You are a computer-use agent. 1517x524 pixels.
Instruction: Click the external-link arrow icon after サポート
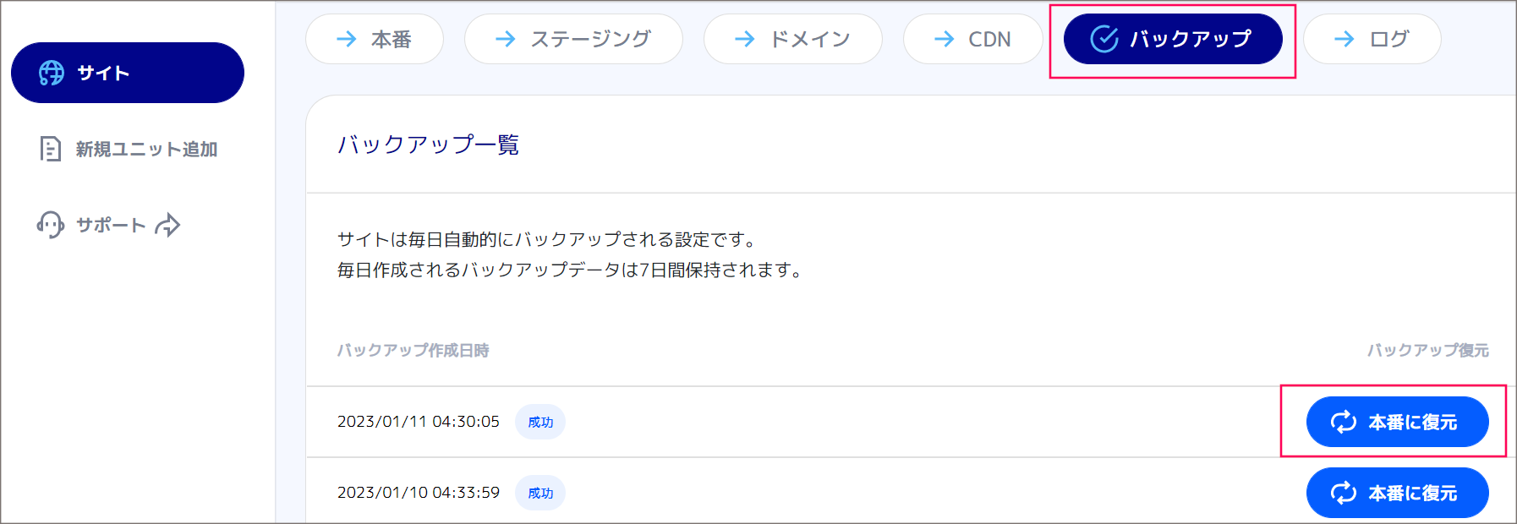pyautogui.click(x=167, y=225)
